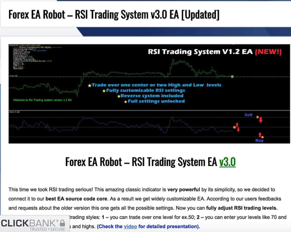The height and width of the screenshot is (232, 291).
Task: Click the bold text 'very powerful'
Action: click(184, 189)
